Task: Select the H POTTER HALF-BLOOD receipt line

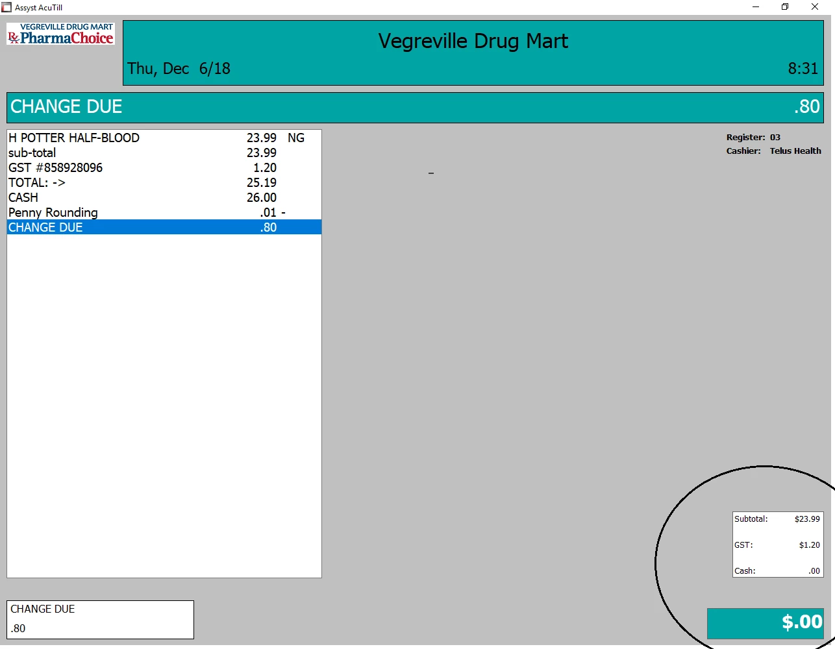Action: tap(164, 138)
